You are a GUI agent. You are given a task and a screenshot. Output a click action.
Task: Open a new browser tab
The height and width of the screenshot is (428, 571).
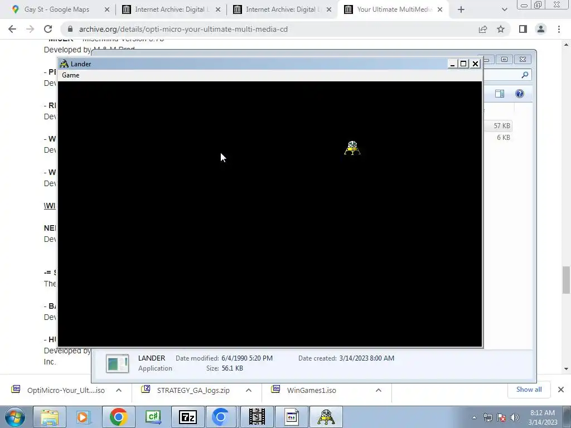tap(461, 10)
